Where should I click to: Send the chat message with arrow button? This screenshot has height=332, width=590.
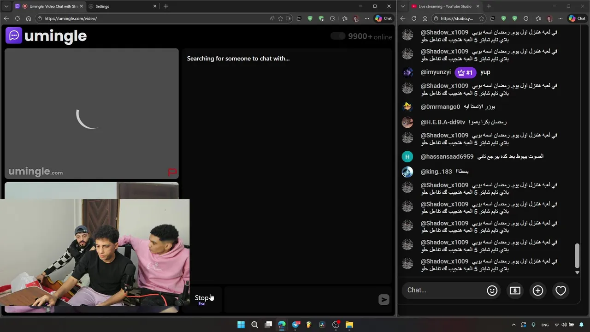[x=383, y=300]
